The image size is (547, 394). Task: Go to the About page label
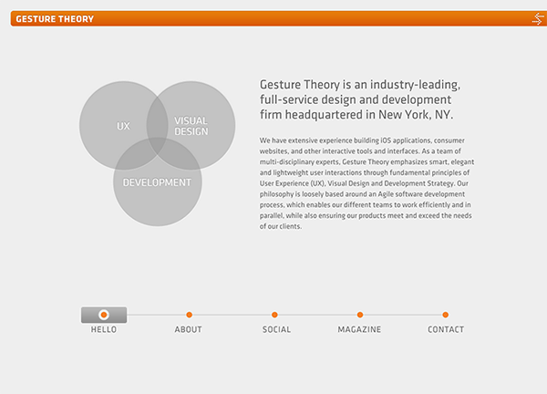click(x=189, y=330)
